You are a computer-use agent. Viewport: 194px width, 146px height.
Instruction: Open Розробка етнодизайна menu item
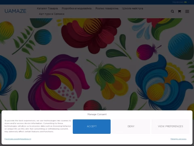[x=76, y=9]
